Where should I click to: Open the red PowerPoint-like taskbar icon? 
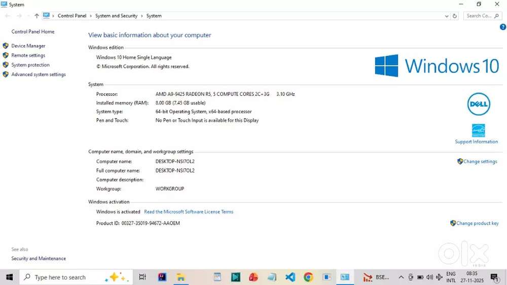(x=253, y=277)
